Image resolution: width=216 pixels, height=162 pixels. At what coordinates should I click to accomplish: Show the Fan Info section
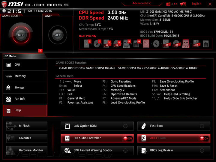click(x=25, y=99)
